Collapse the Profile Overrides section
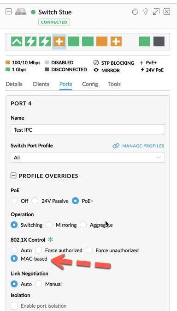 point(13,176)
